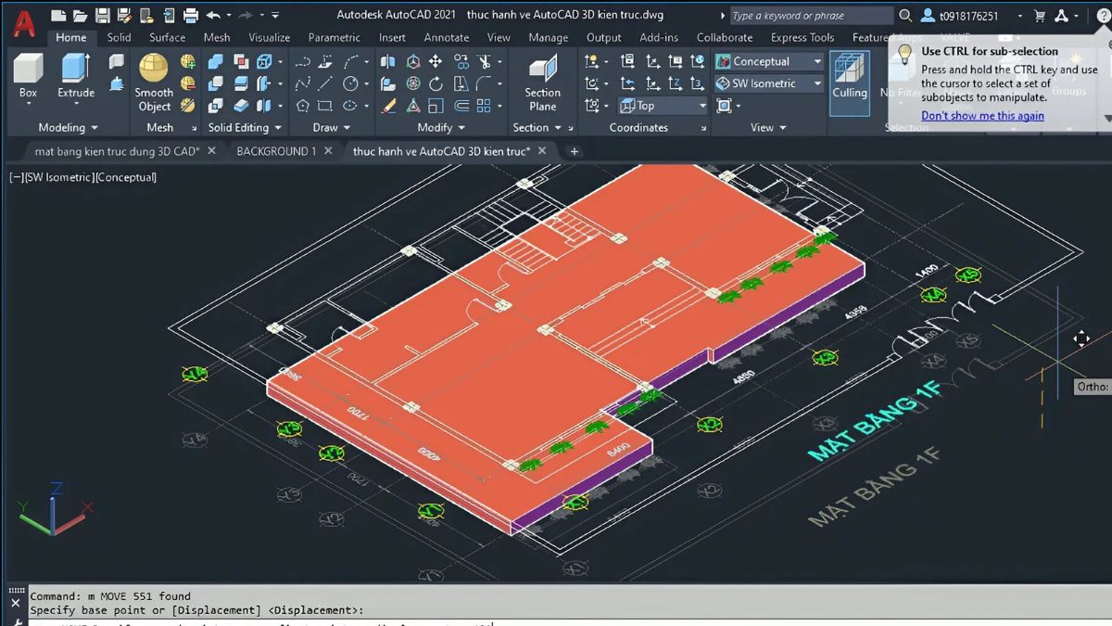This screenshot has height=626, width=1112.
Task: Click the Solid Intersect icon
Action: click(x=216, y=106)
